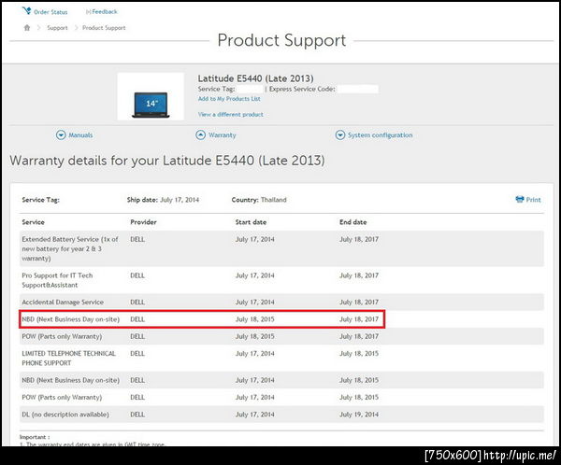The width and height of the screenshot is (561, 465).
Task: Click DELL provider in Accidental Damage row
Action: coord(137,302)
